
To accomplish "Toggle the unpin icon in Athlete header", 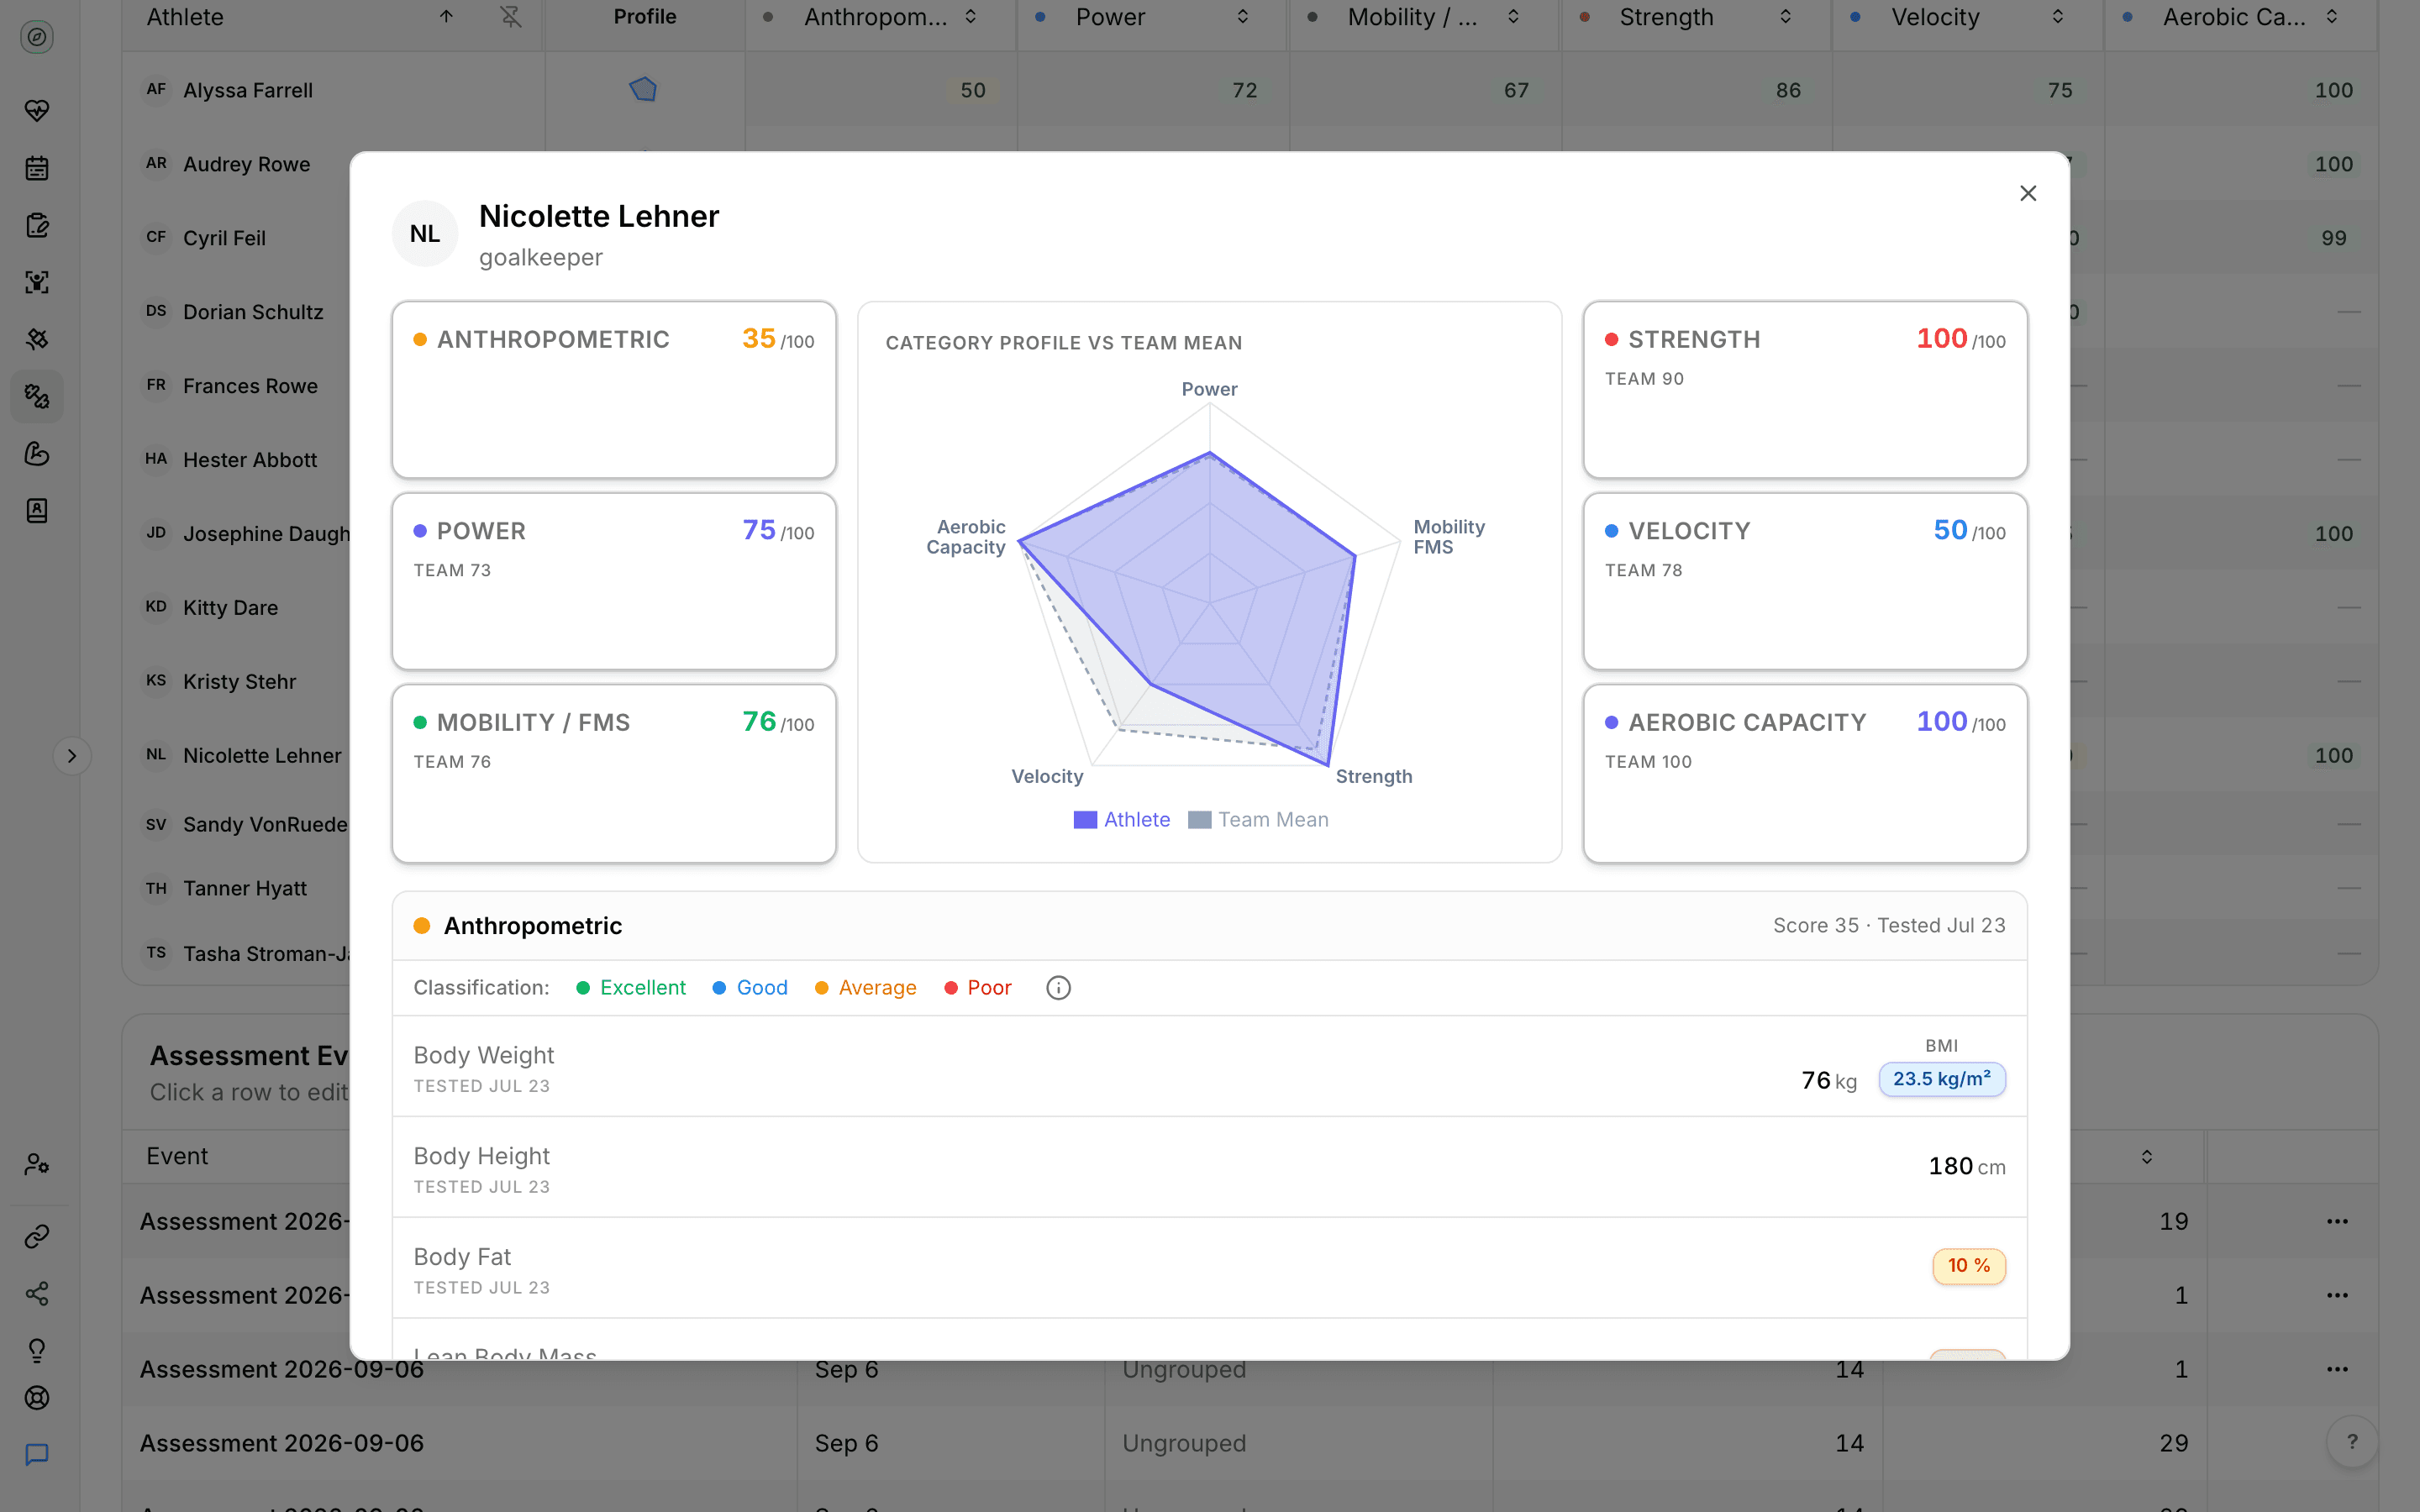I will click(x=511, y=17).
